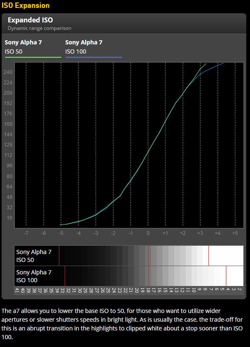This screenshot has height=347, width=250.
Task: Click step number 41 on the wedge scale
Action: [17, 290]
